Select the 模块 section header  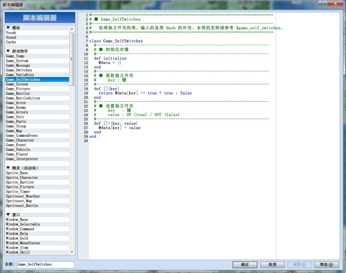[37, 28]
